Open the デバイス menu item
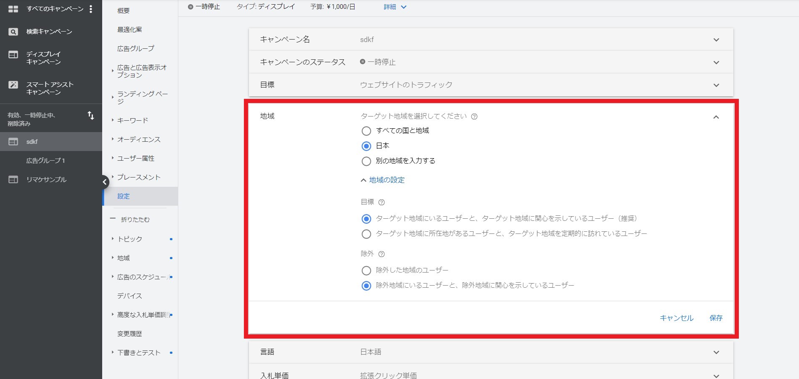The width and height of the screenshot is (799, 379). click(x=130, y=296)
